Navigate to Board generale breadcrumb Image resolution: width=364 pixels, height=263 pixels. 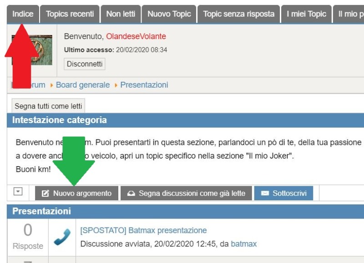(83, 85)
